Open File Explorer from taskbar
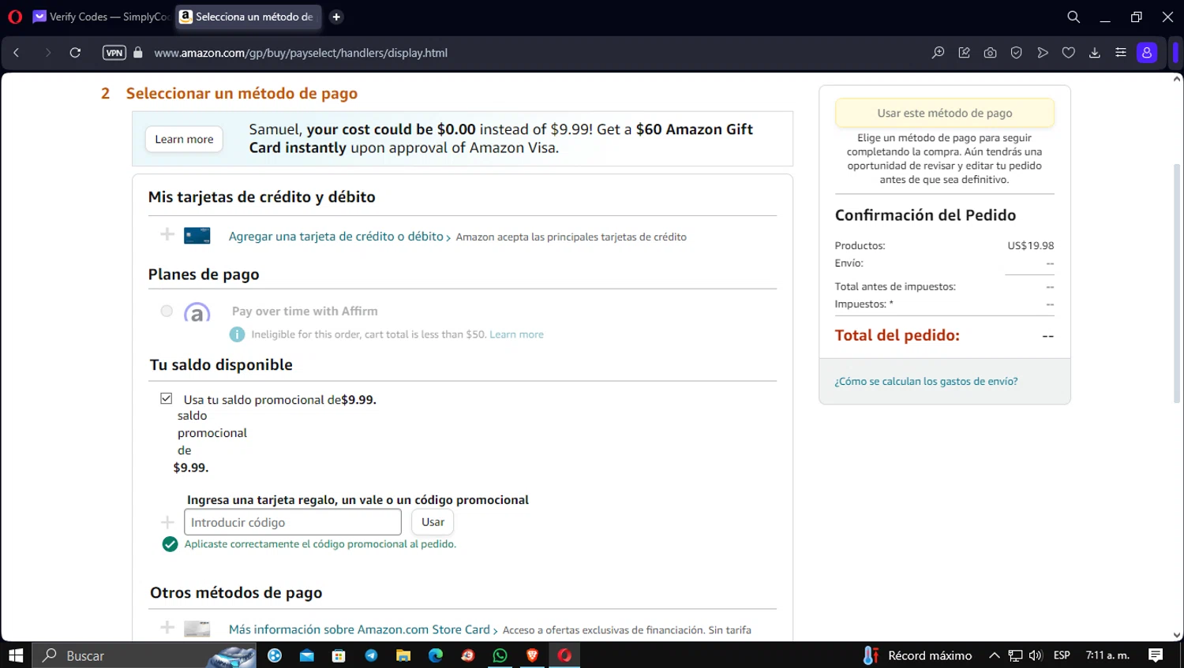The image size is (1184, 668). coord(403,655)
